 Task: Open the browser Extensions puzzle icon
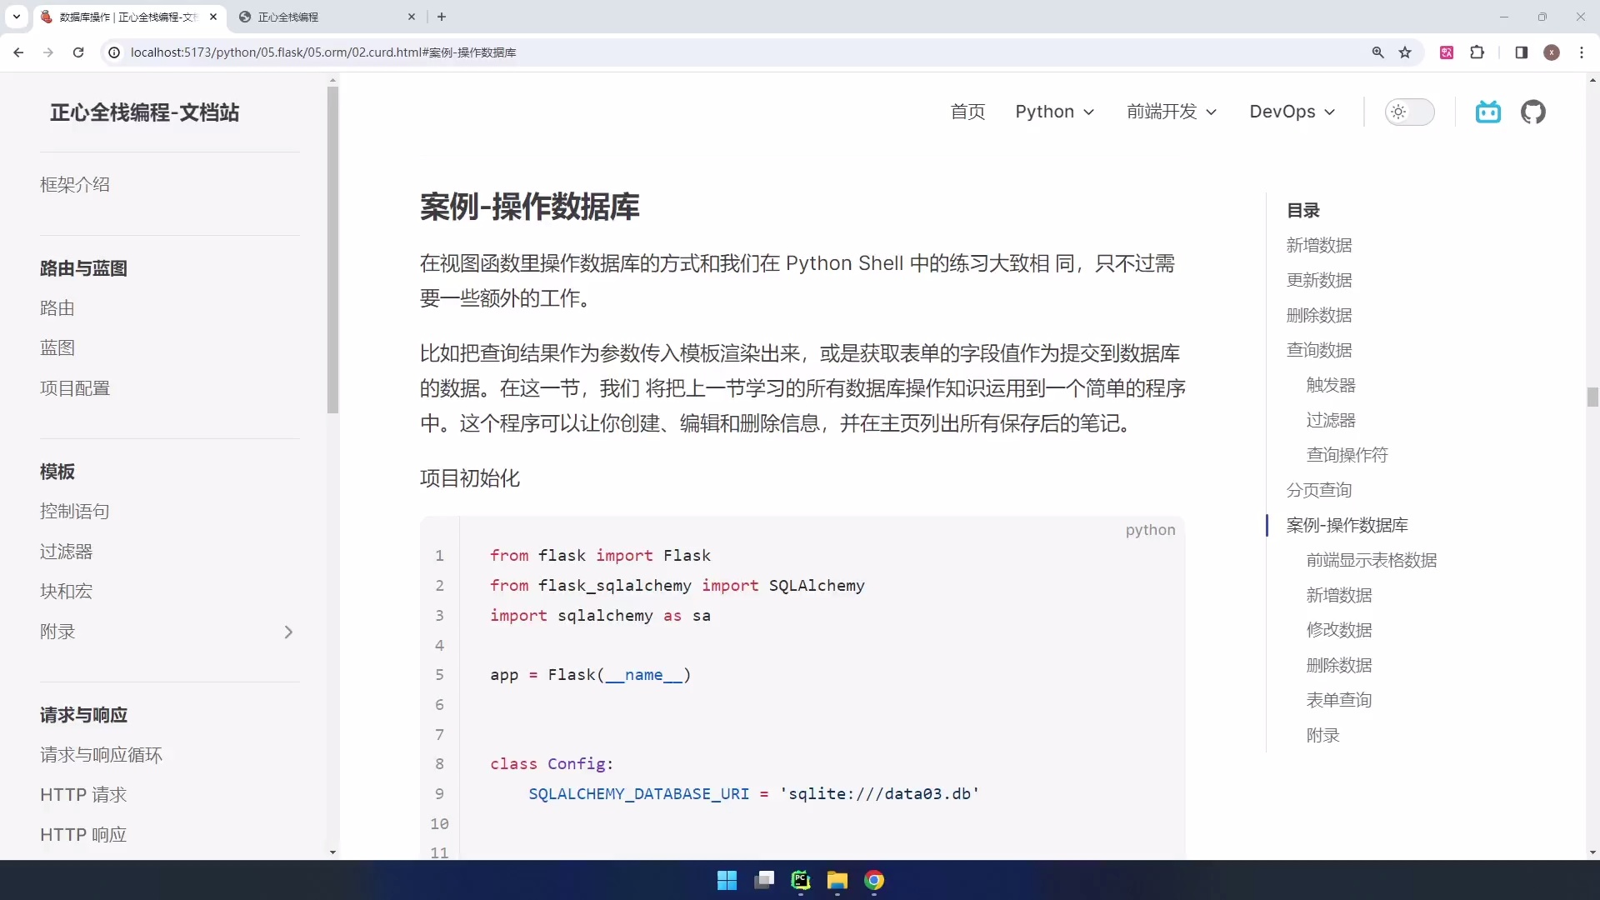click(1477, 52)
